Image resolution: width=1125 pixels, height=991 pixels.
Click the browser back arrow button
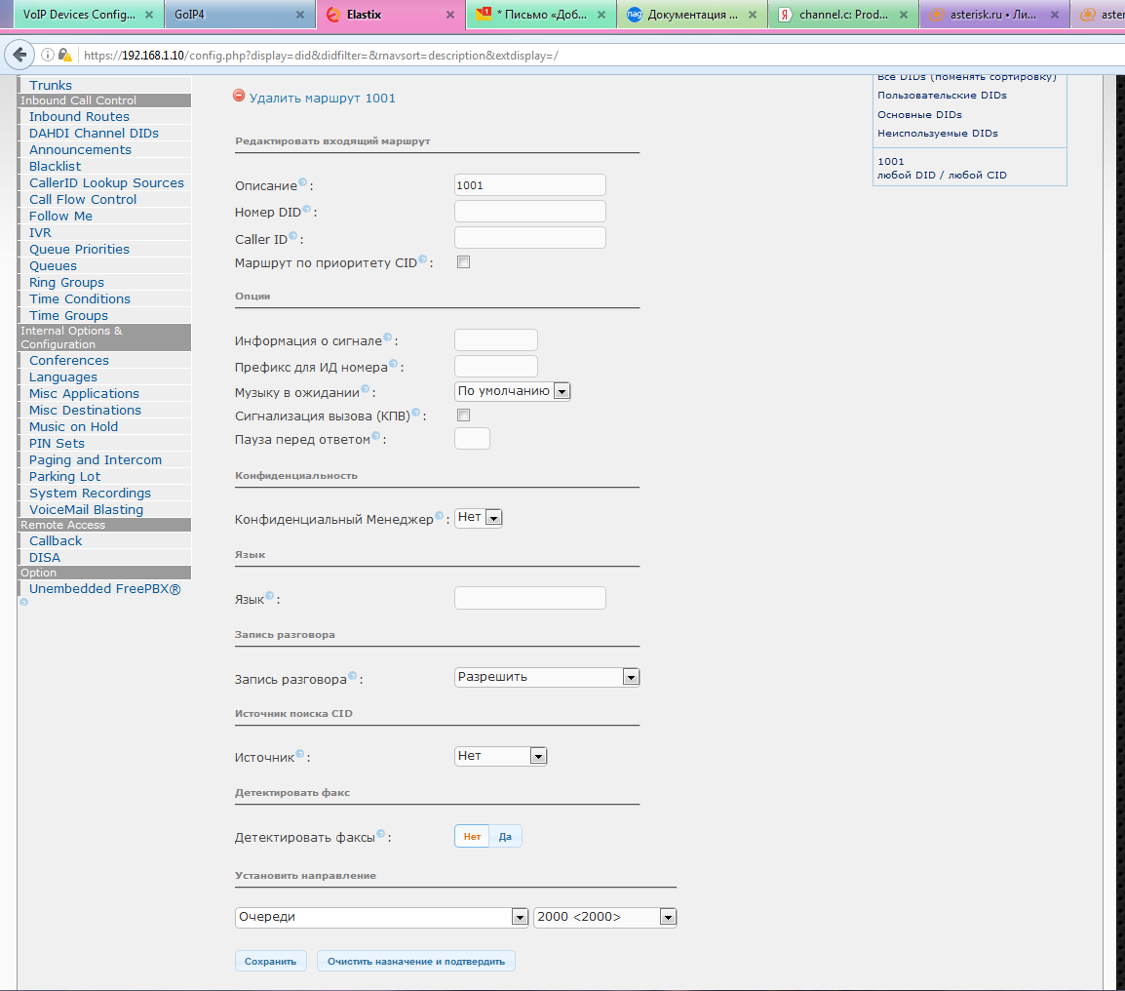[x=19, y=55]
